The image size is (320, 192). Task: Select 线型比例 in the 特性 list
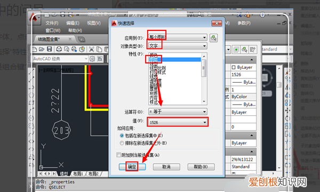(157, 68)
